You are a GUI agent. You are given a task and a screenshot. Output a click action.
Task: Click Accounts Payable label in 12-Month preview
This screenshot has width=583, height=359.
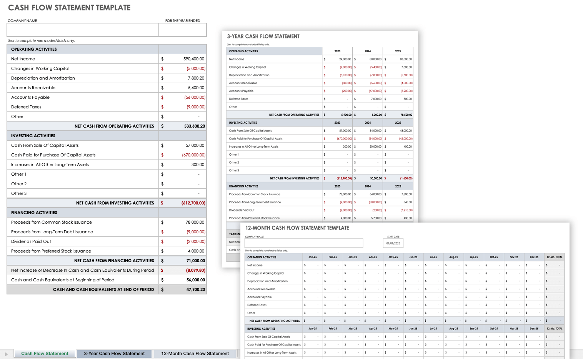(260, 297)
